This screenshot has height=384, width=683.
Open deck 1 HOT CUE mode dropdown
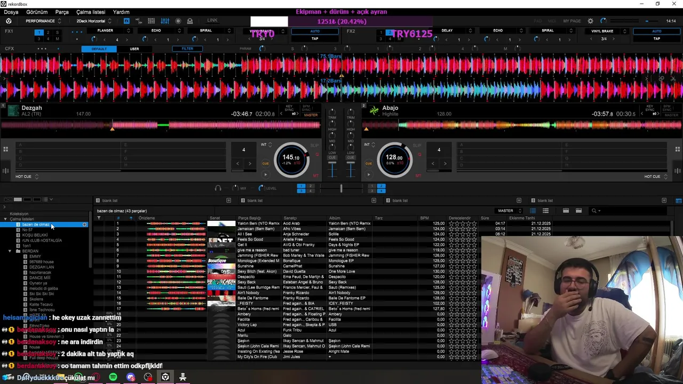coord(27,177)
